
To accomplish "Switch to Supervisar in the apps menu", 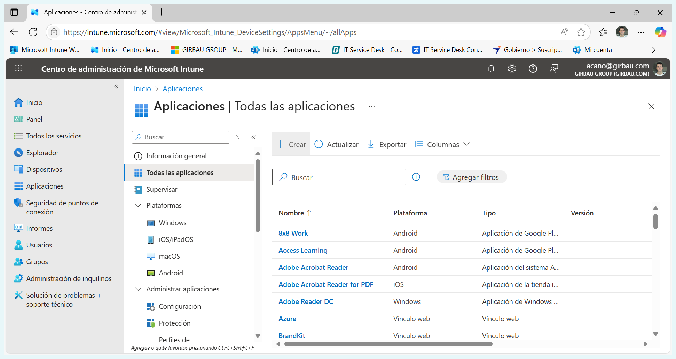I will tap(162, 189).
